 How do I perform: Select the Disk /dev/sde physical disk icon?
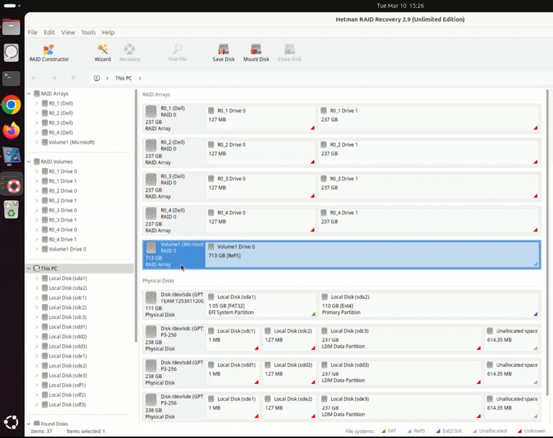[151, 400]
